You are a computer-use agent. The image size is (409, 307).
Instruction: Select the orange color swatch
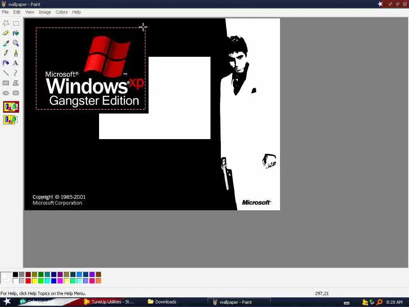point(98,281)
